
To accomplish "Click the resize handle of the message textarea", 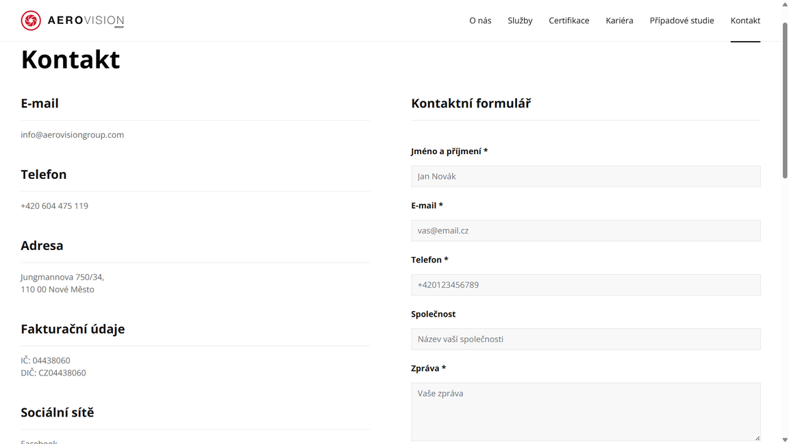I will [x=756, y=437].
